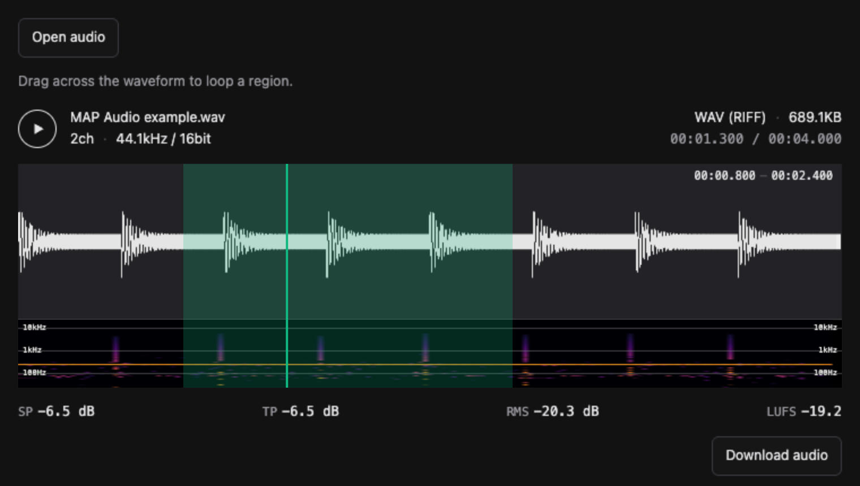
Task: Click the LUFS -19.2 reading
Action: (x=804, y=411)
